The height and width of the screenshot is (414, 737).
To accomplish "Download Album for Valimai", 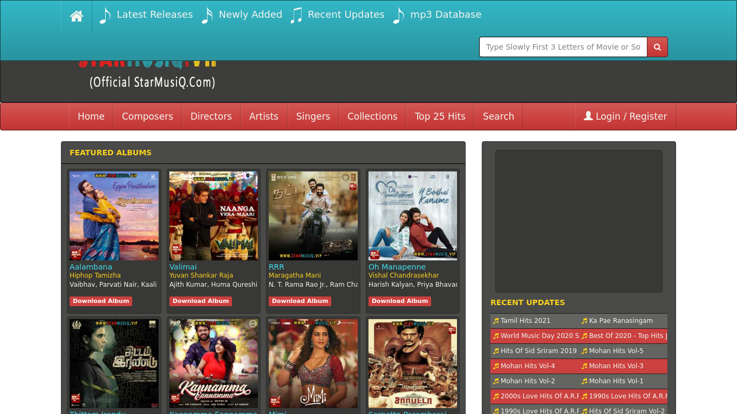I will point(201,301).
